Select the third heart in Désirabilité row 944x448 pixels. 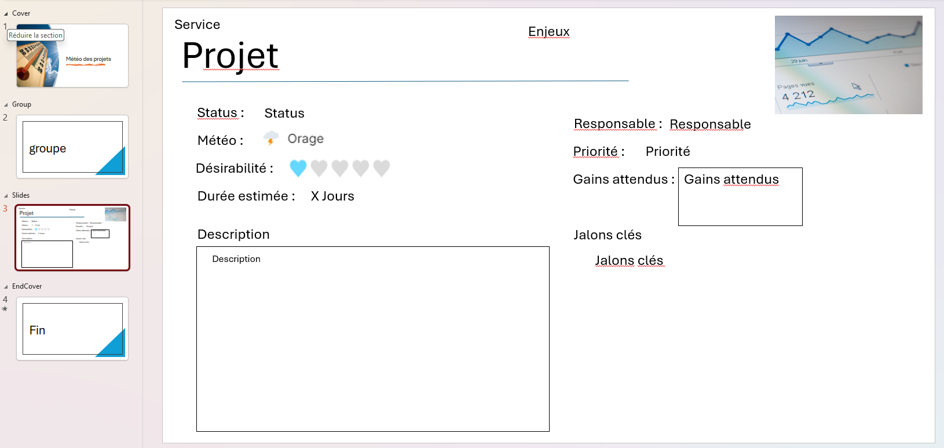click(x=340, y=168)
